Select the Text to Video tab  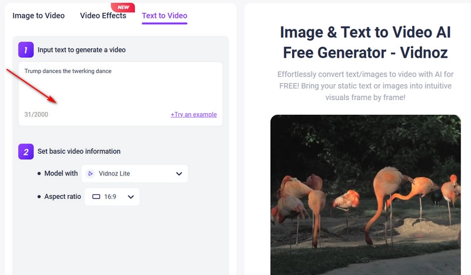164,16
